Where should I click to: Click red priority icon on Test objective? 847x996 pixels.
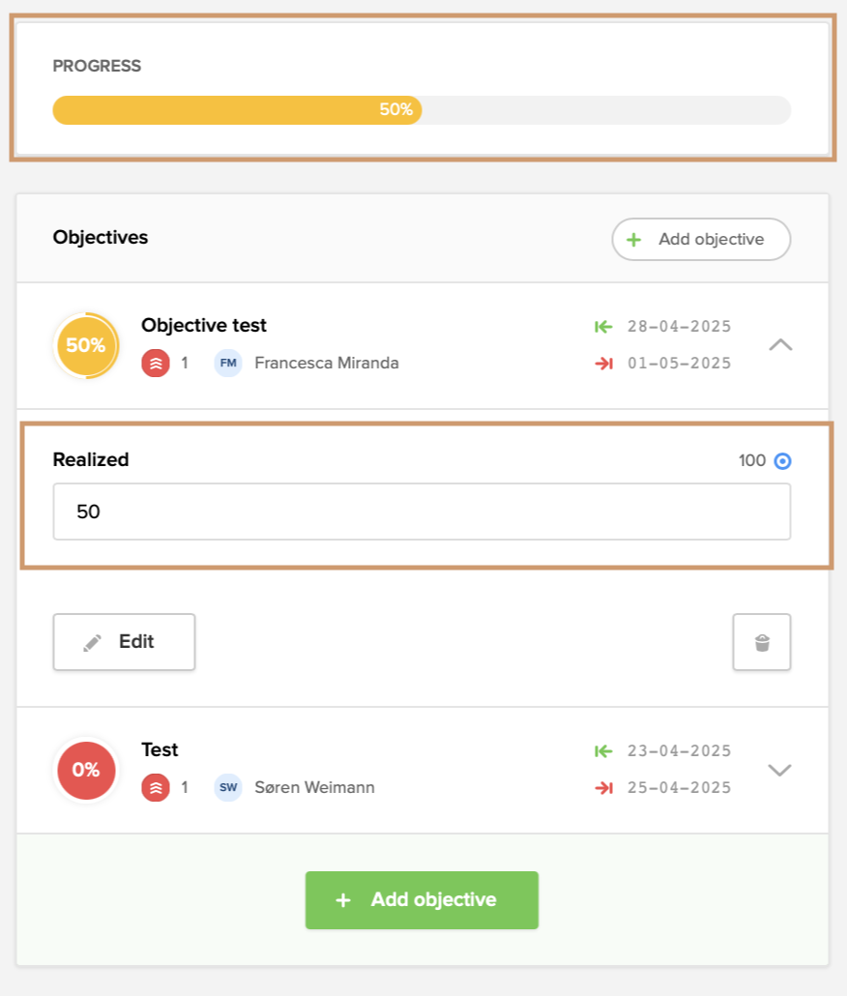[156, 788]
